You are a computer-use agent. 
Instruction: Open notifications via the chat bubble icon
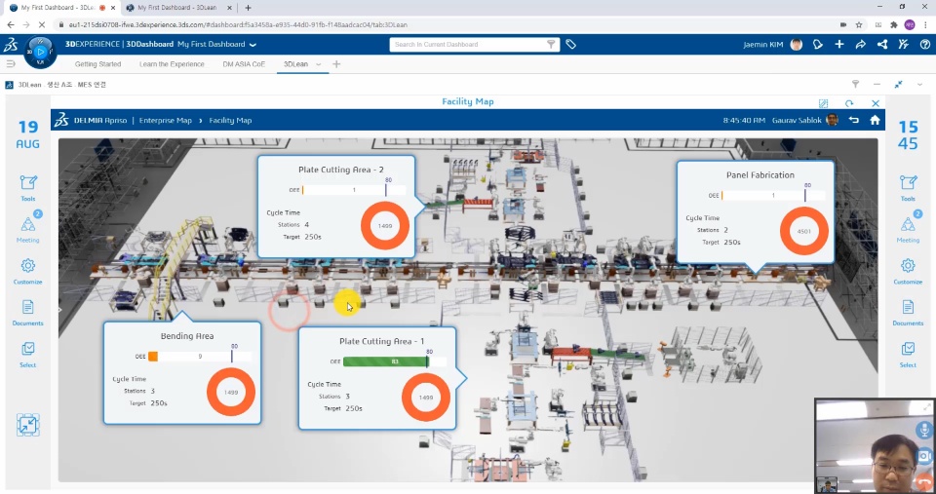[818, 44]
